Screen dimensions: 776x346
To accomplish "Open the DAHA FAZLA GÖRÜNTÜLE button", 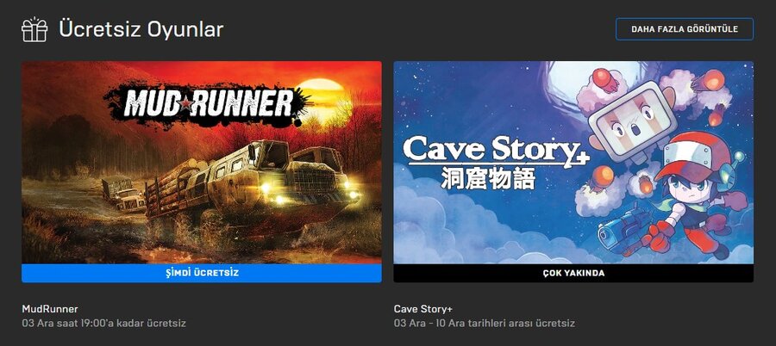I will (x=685, y=29).
